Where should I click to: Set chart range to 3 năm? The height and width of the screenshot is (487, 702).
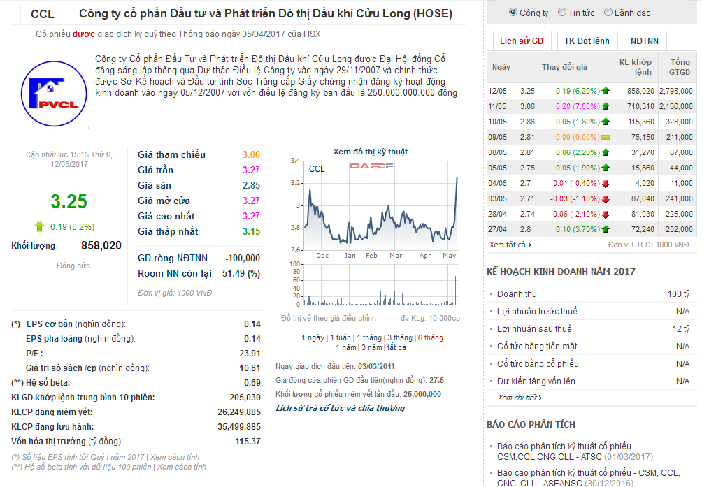click(x=372, y=347)
